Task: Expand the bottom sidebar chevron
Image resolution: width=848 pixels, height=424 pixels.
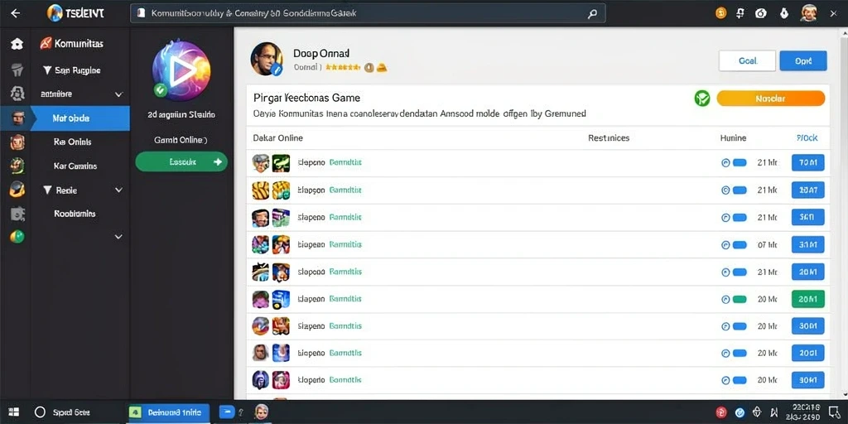Action: [119, 236]
